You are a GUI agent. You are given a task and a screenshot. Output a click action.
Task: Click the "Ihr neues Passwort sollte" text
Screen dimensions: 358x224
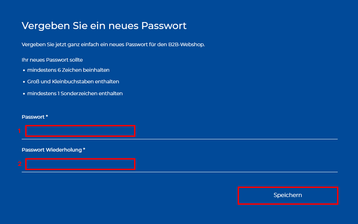pos(52,60)
